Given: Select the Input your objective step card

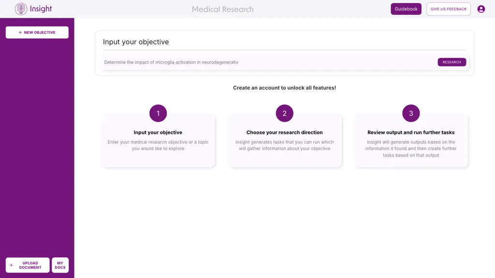Looking at the screenshot, I should point(158,142).
